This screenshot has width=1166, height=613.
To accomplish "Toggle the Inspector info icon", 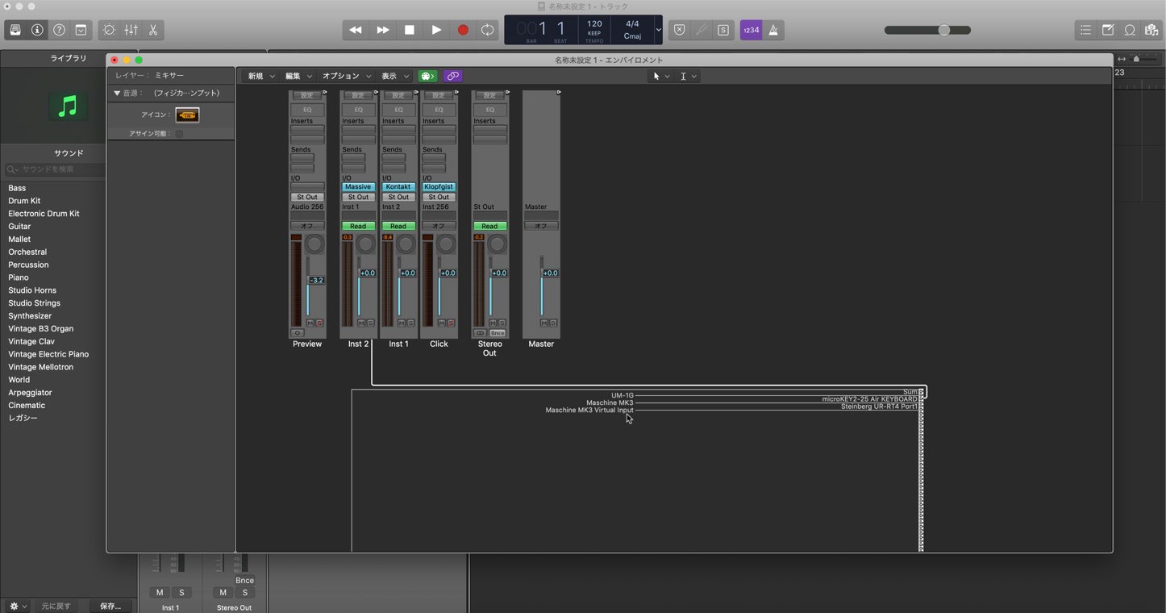I will pyautogui.click(x=37, y=30).
